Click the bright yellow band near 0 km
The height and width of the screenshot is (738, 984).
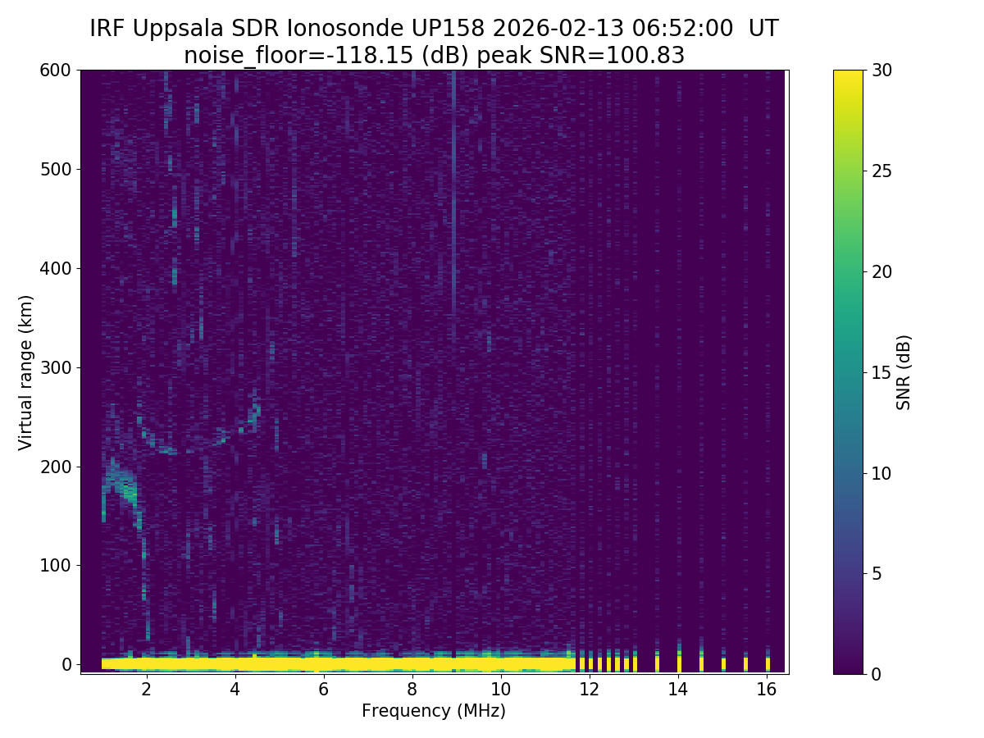[328, 663]
